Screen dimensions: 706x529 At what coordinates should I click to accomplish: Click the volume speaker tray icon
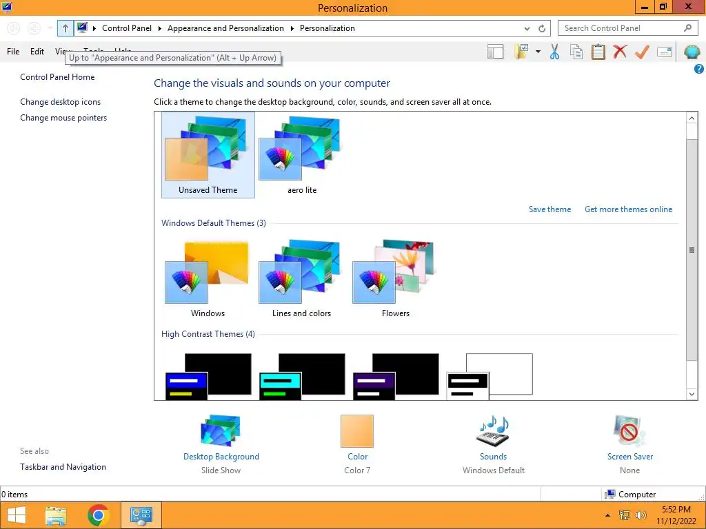tap(641, 515)
